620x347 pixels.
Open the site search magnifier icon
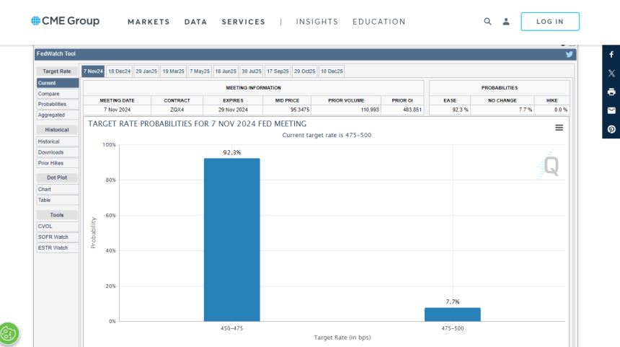tap(488, 22)
